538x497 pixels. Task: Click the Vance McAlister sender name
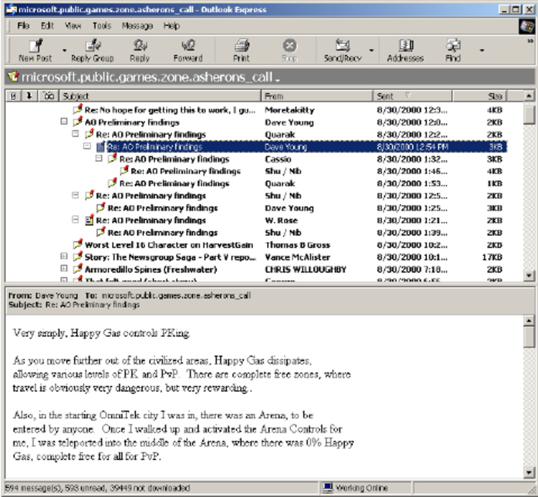(x=297, y=257)
